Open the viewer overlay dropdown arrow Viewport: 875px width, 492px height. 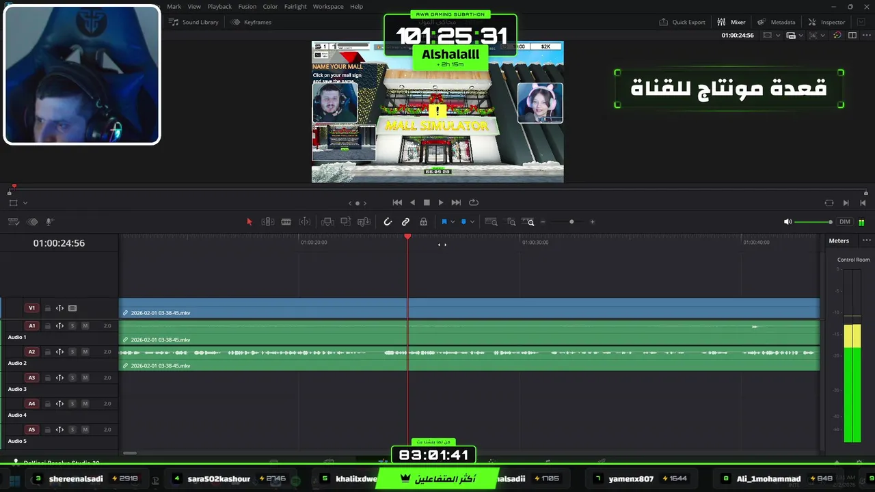point(824,36)
